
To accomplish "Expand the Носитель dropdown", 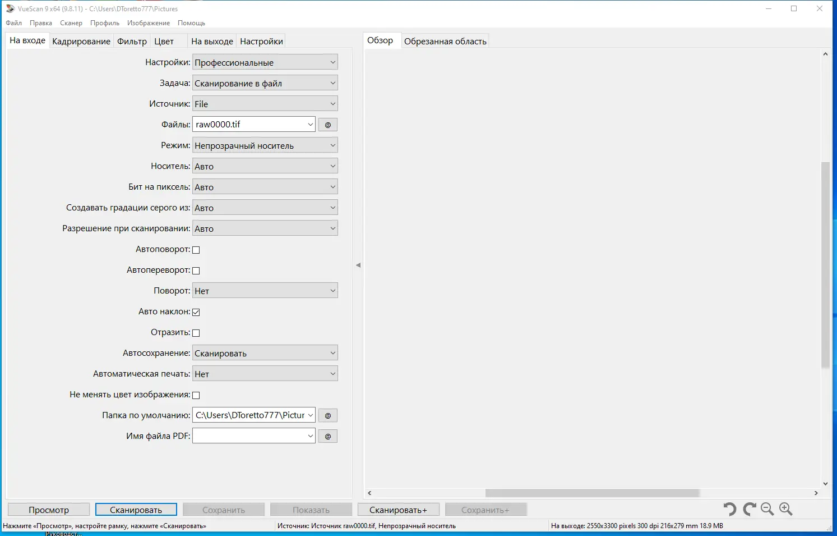I will click(265, 166).
